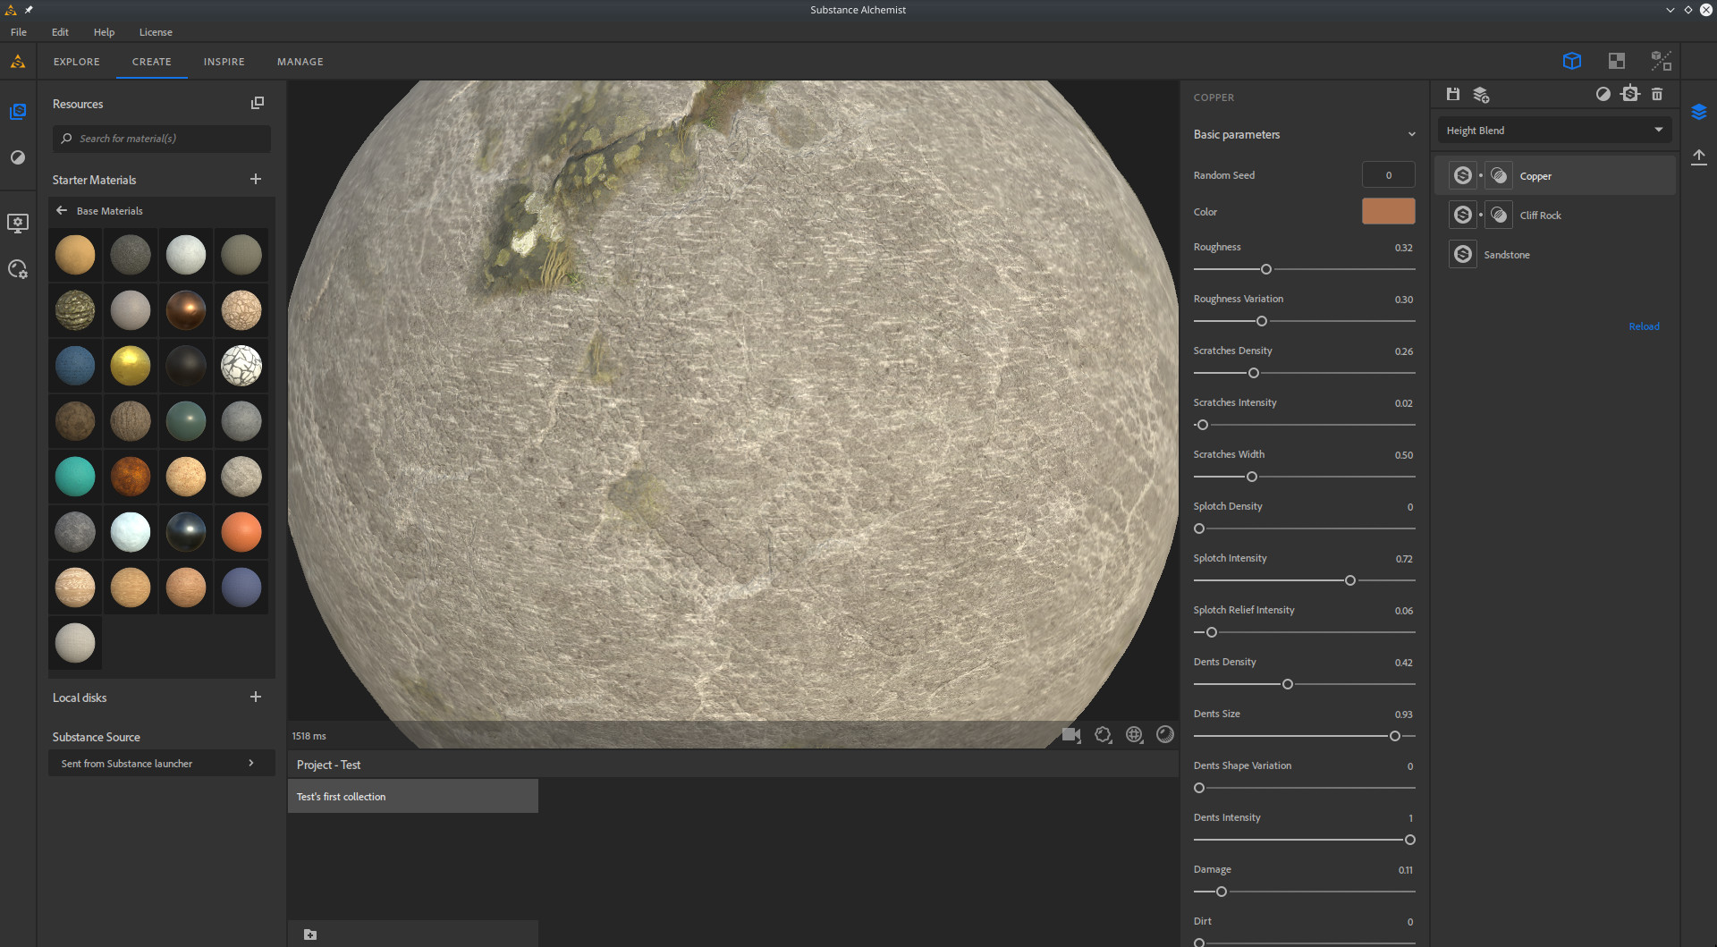Click the half-filled circle filter icon
This screenshot has width=1717, height=947.
pos(1603,94)
